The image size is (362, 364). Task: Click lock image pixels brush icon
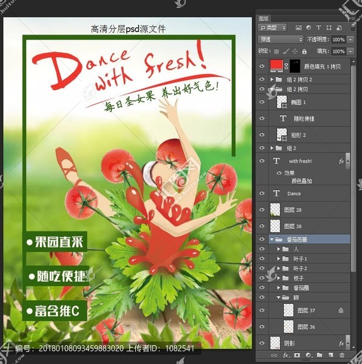pos(286,52)
